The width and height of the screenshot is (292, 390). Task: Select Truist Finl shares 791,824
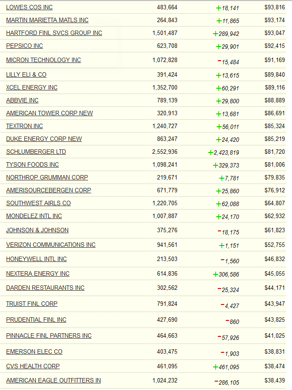pos(167,304)
